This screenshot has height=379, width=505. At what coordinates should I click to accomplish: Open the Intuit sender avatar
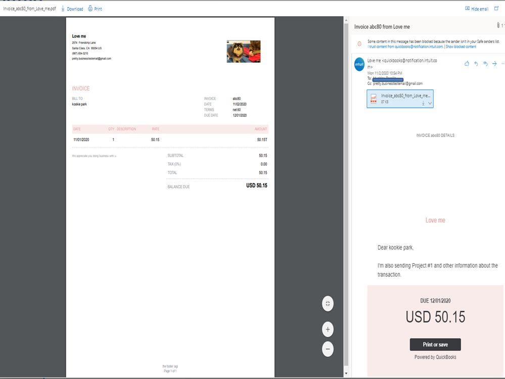tap(359, 64)
